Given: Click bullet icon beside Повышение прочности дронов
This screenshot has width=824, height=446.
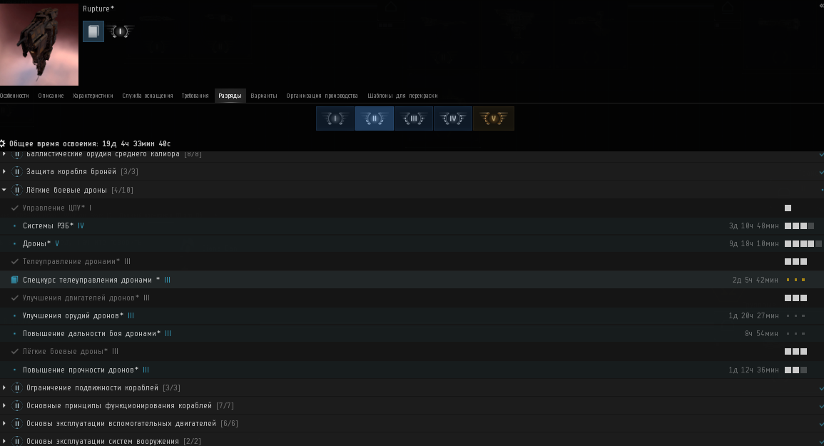Looking at the screenshot, I should [x=15, y=370].
